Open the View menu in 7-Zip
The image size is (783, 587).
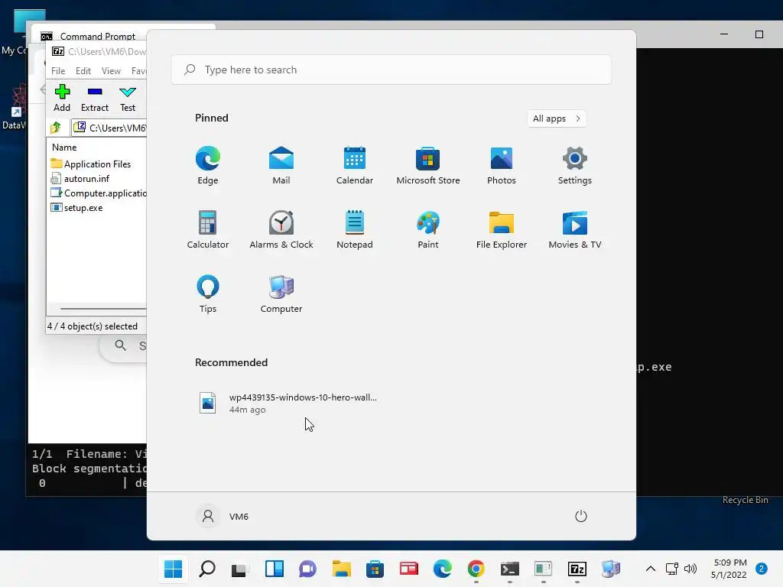tap(111, 71)
